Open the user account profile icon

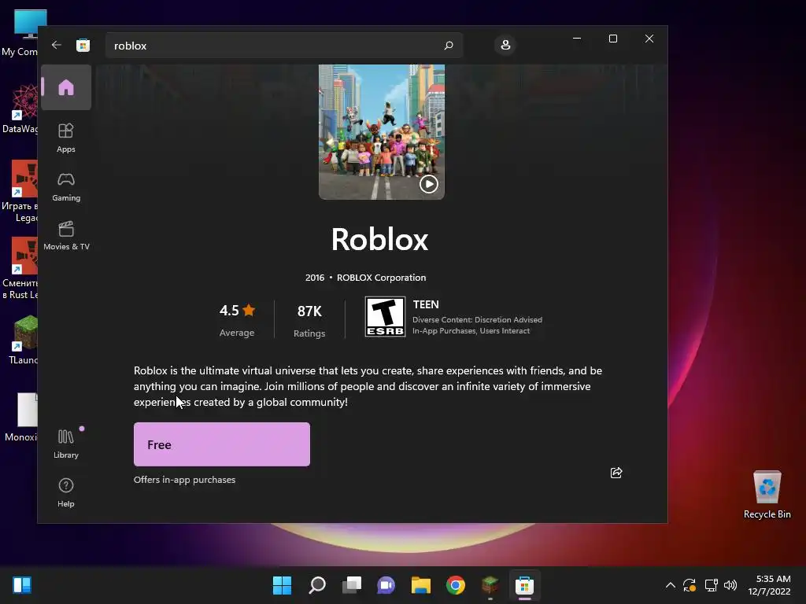(x=505, y=45)
